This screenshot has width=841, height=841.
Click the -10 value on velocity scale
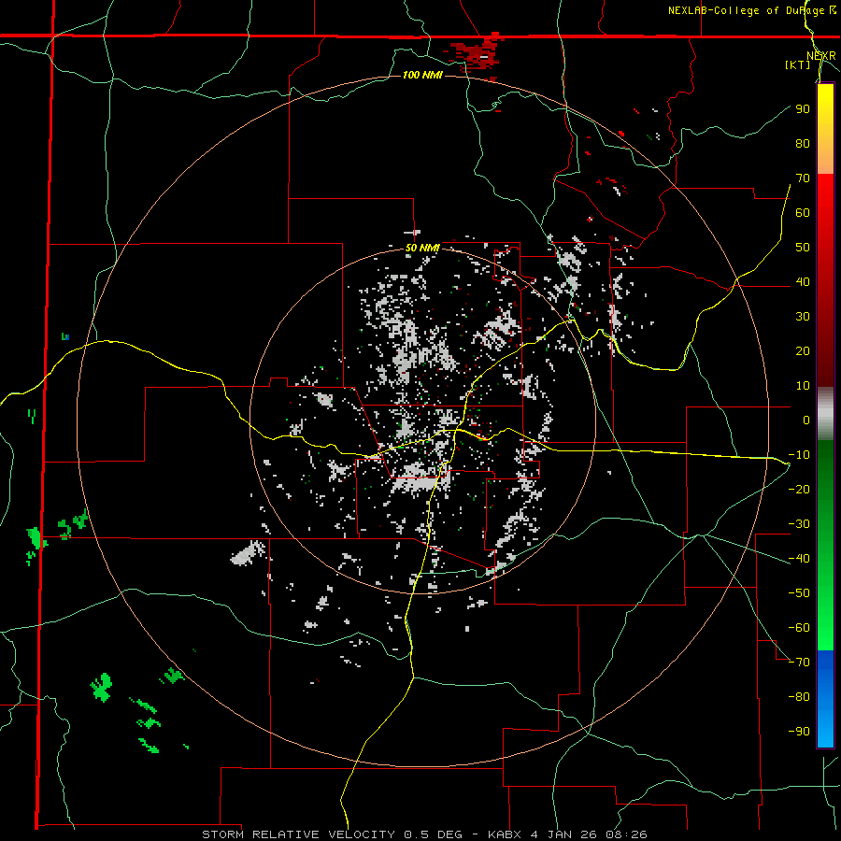point(799,455)
